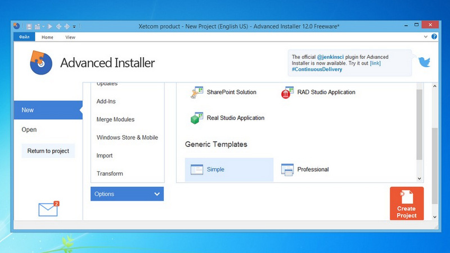
Task: Select the partially visible Updates category
Action: [107, 84]
